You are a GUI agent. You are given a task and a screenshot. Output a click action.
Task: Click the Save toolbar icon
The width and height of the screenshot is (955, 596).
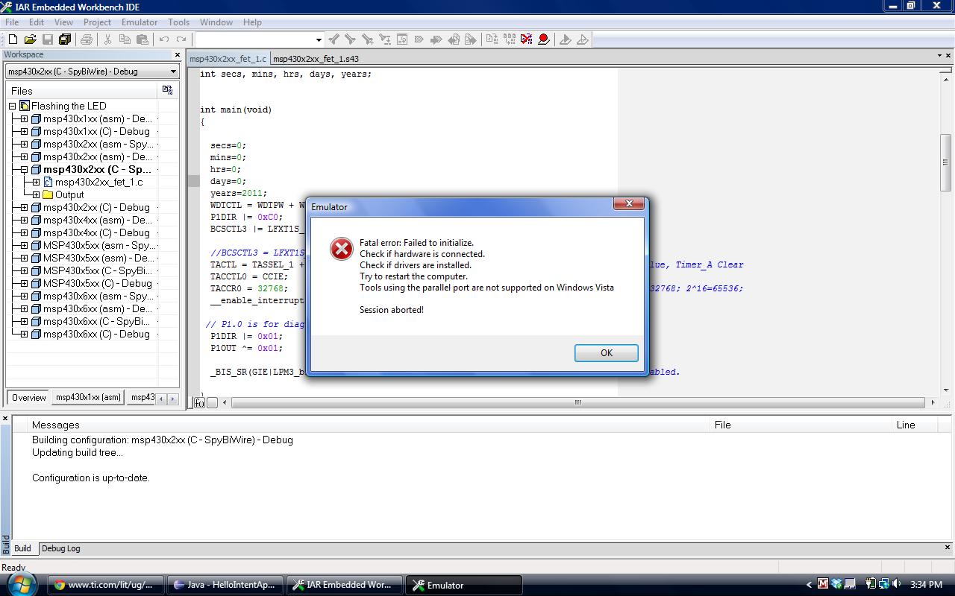pyautogui.click(x=48, y=39)
